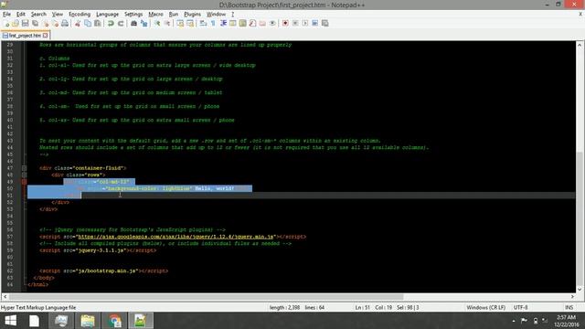This screenshot has width=585, height=329.
Task: Save the recorded macro icon
Action: pos(325,24)
